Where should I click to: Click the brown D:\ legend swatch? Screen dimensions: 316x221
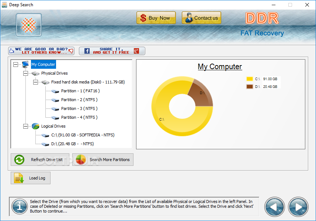[250, 86]
